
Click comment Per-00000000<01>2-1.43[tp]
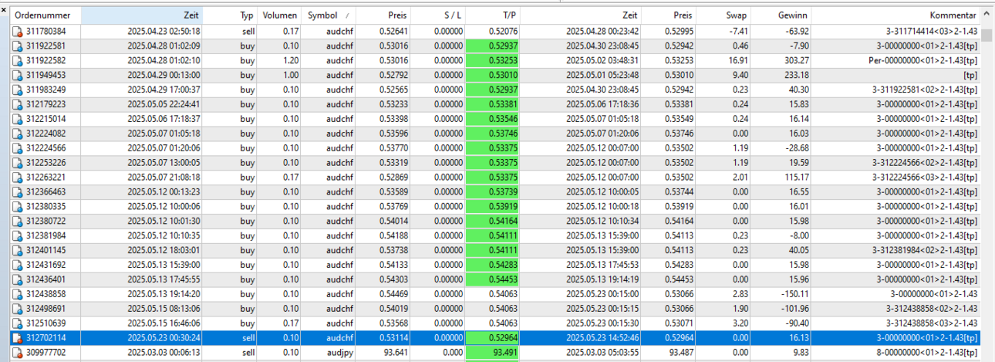(x=923, y=60)
